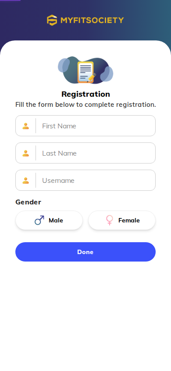Click the pink female gender symbol
The image size is (171, 371).
(x=110, y=220)
